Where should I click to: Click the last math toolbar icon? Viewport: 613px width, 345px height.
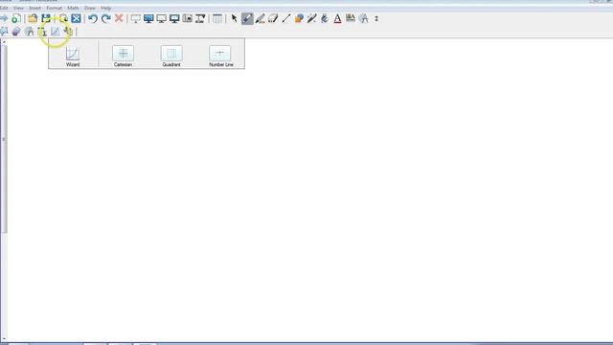pyautogui.click(x=68, y=32)
